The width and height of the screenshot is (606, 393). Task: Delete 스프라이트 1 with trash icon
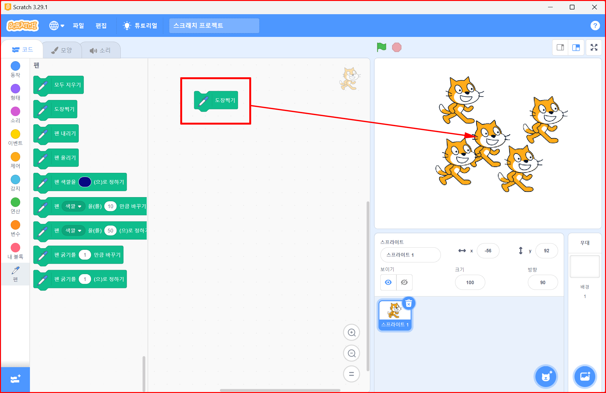coord(408,304)
